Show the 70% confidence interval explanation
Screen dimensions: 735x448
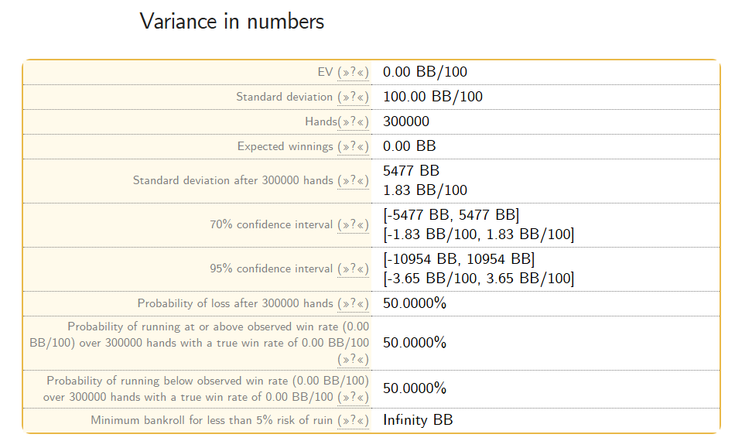[x=353, y=225]
